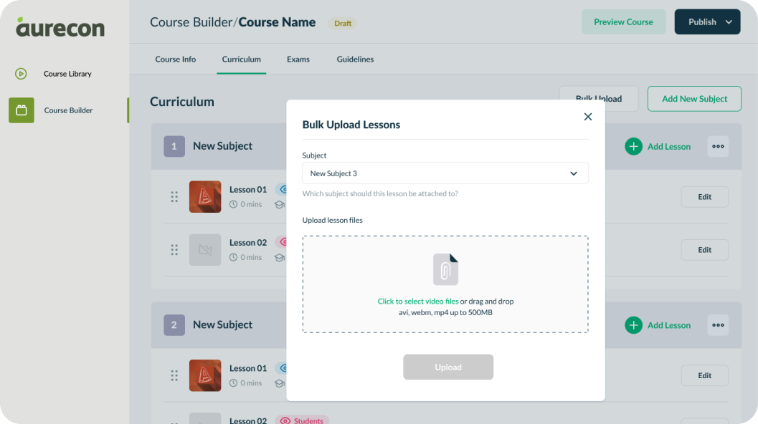This screenshot has height=424, width=758.
Task: Click the graduation cap icon of Lesson 01 in subject 2
Action: [280, 383]
